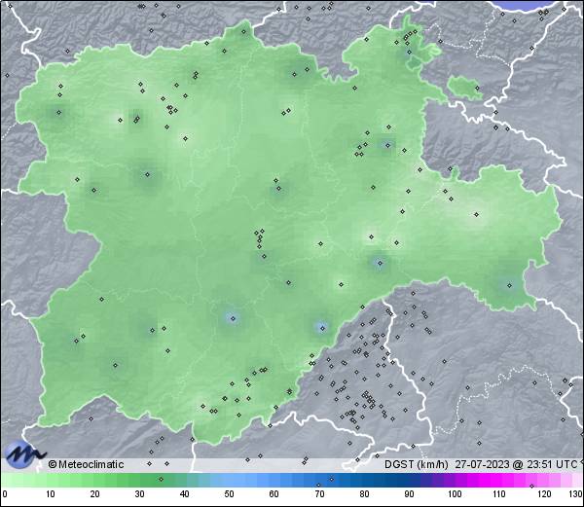Screen dimensions: 584x507
Task: Click the ©Meteoclimatic copyright text
Action: click(x=86, y=464)
